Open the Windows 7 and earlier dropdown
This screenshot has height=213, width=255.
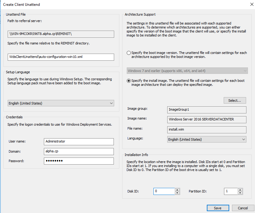pyautogui.click(x=187, y=71)
